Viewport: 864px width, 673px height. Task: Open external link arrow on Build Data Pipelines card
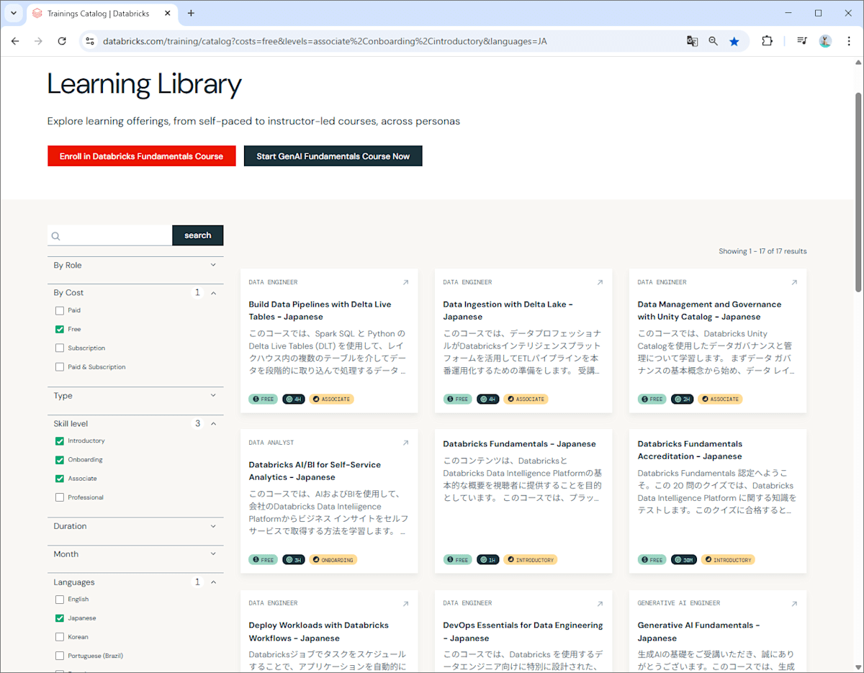point(405,282)
